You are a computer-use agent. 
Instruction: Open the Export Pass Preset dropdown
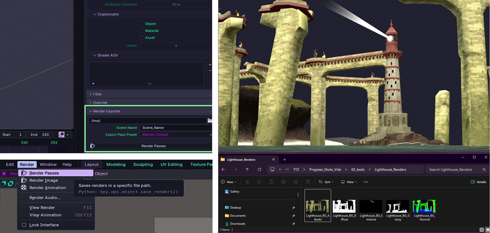[x=176, y=135]
